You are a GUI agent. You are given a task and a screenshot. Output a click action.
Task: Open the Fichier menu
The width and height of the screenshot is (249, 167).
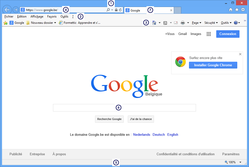pos(9,16)
